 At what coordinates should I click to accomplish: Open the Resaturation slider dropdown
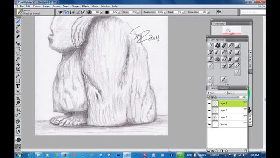(165, 12)
